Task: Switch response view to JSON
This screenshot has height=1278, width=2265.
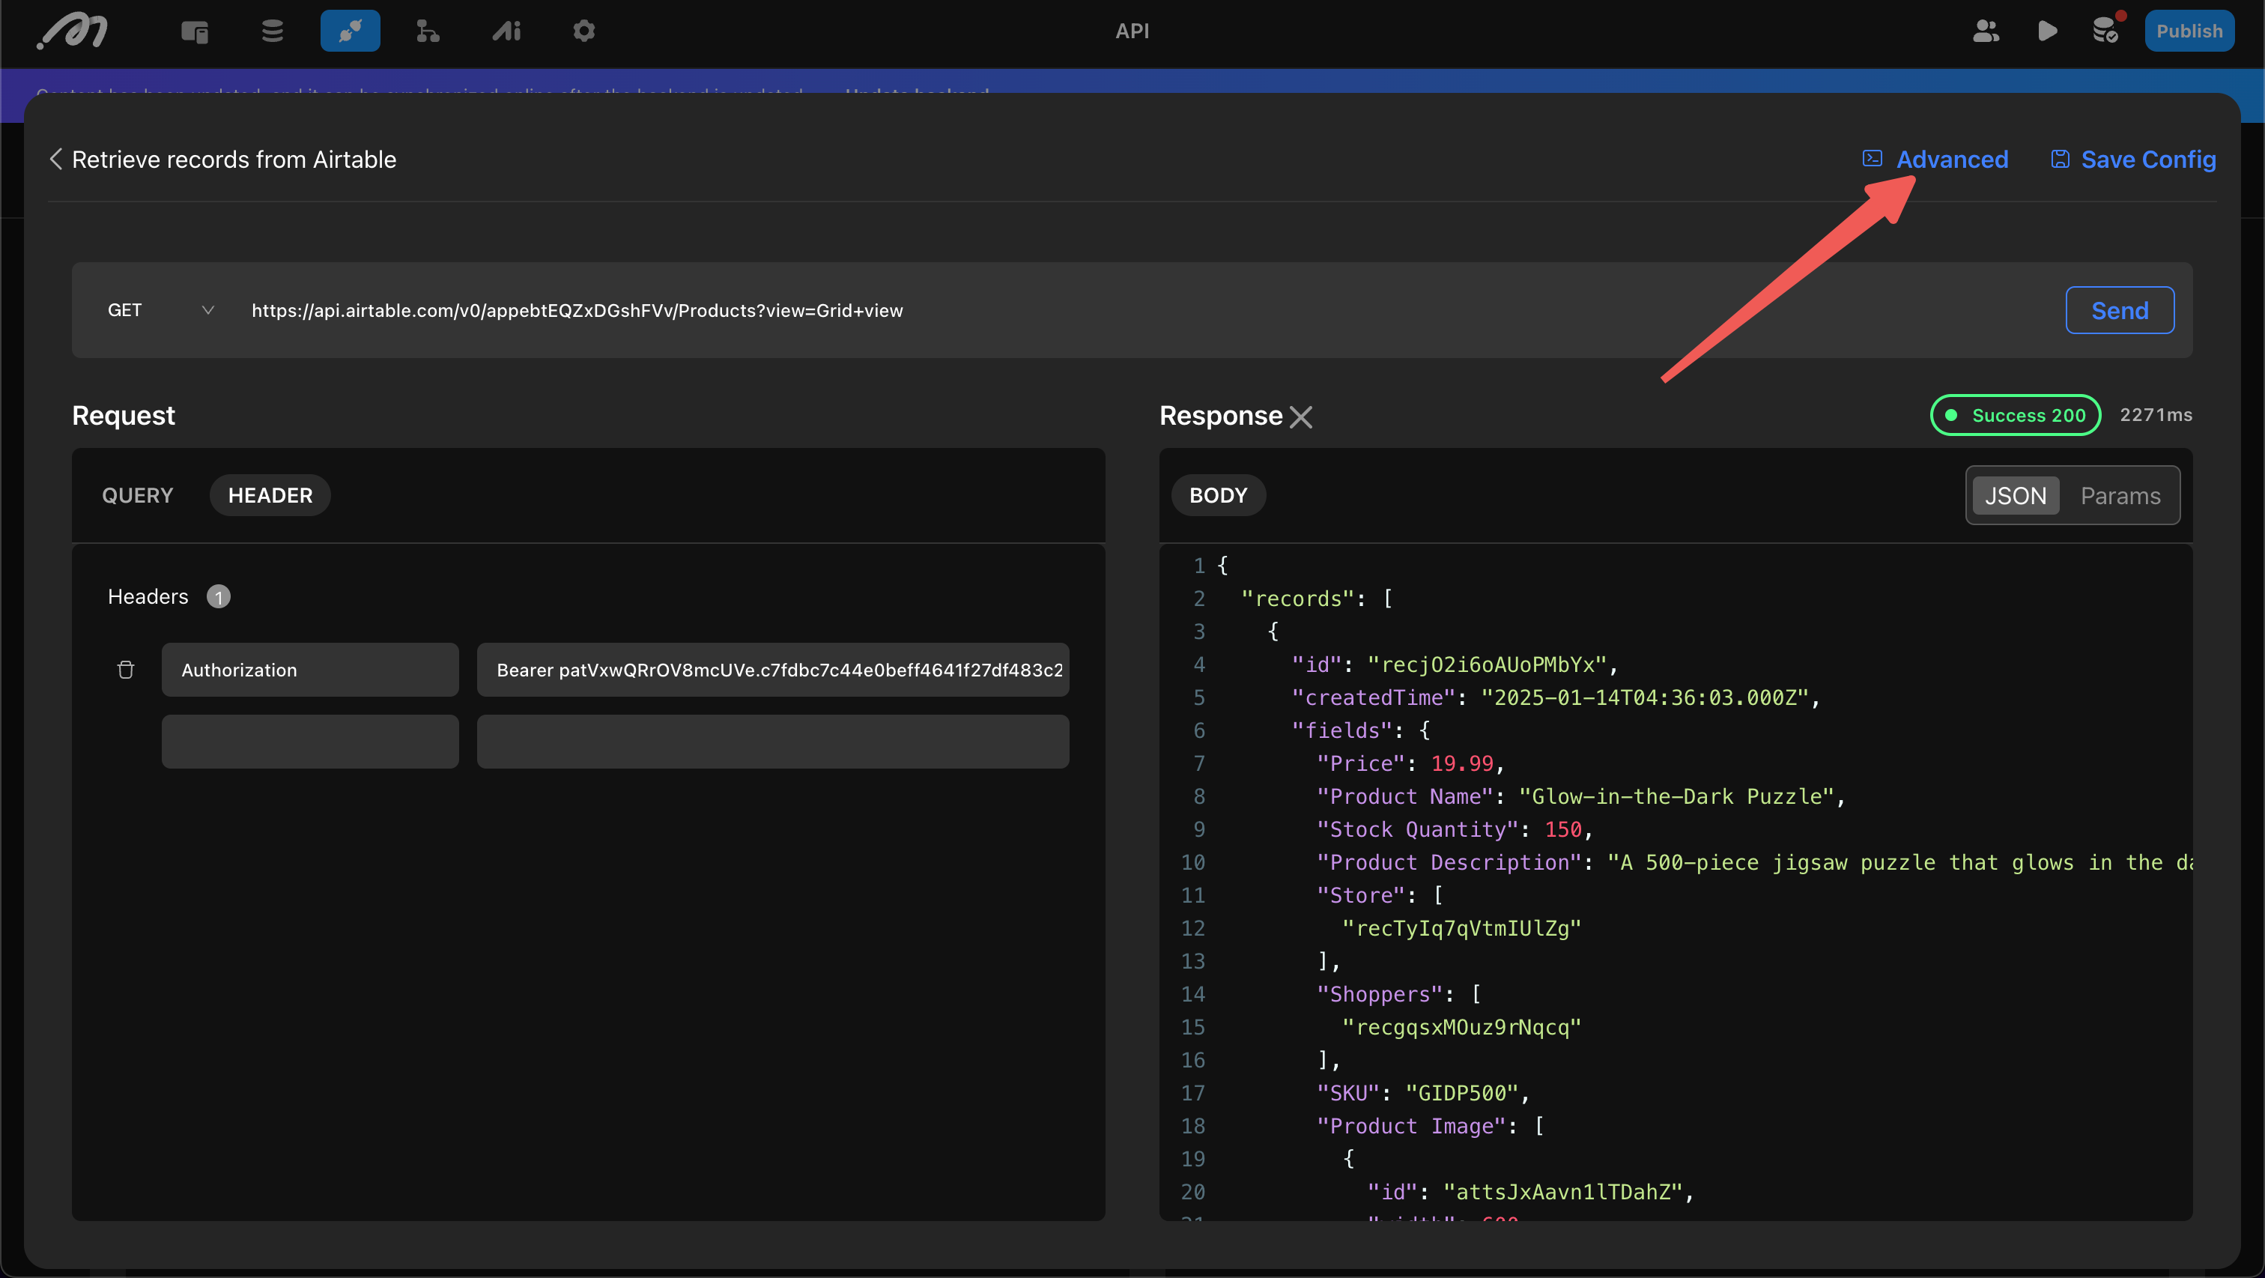Action: coord(2016,496)
